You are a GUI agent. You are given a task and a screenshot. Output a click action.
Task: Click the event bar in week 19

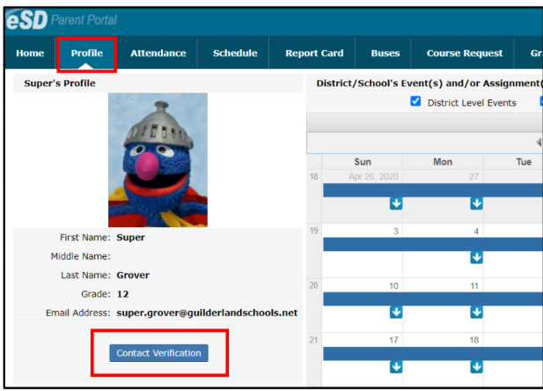coord(433,245)
